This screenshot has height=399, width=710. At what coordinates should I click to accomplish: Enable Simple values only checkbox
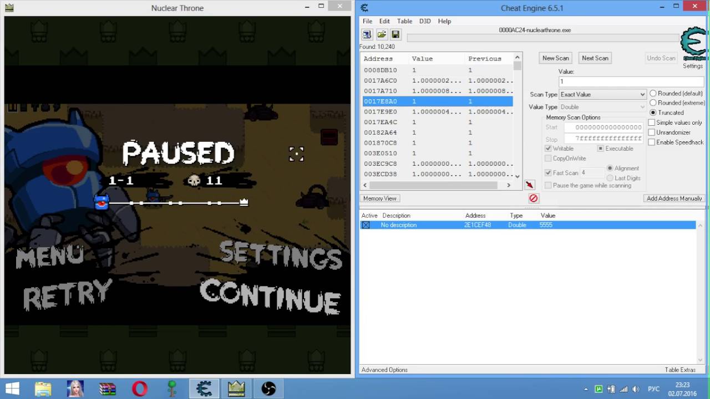click(652, 122)
